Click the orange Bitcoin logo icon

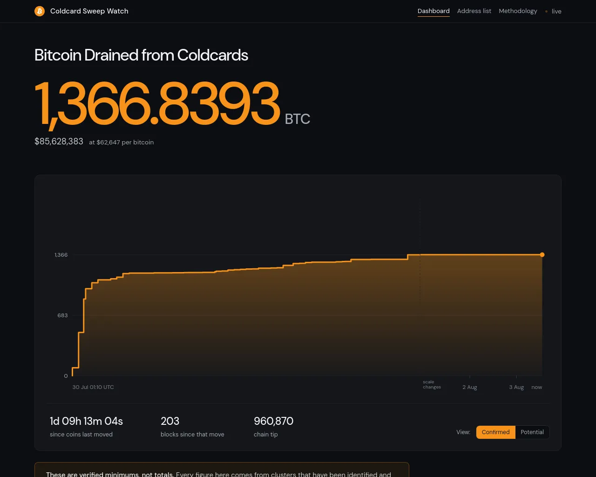tap(40, 11)
